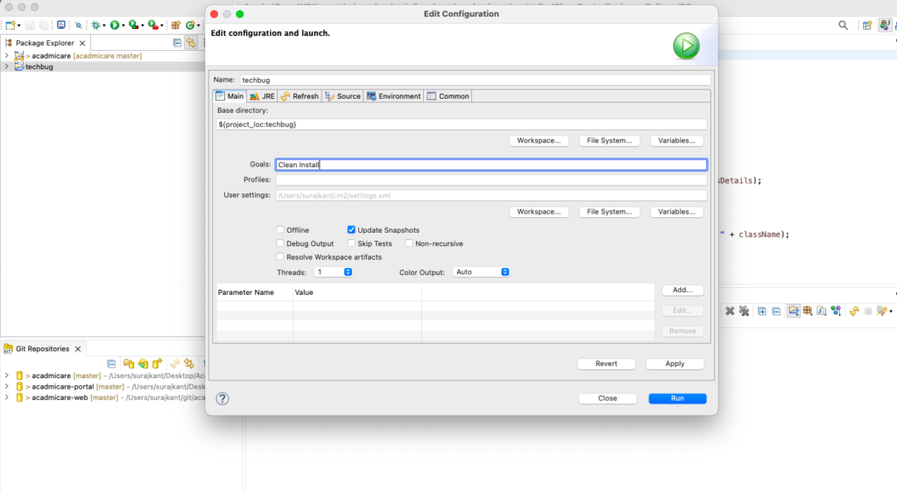897x491 pixels.
Task: Open the Run toolbar button's dropdown arrow
Action: (123, 25)
